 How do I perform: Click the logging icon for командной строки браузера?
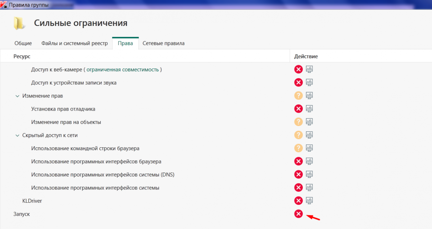309,148
